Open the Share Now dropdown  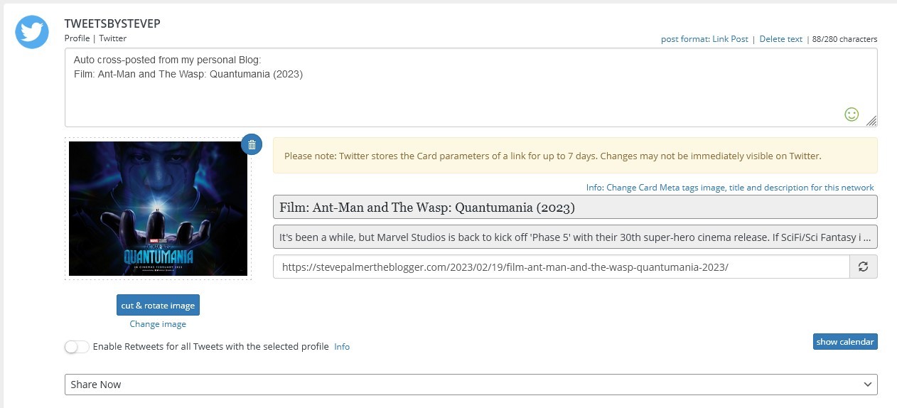(x=471, y=385)
